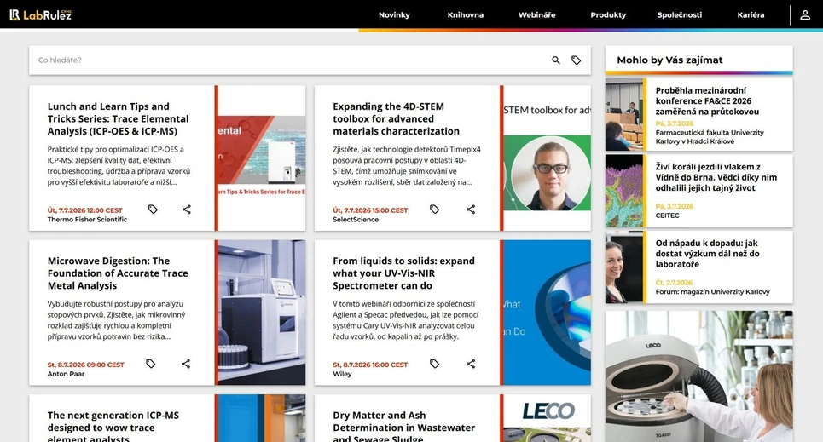Open the LabRulez logo home link
The height and width of the screenshot is (442, 823).
pyautogui.click(x=40, y=14)
